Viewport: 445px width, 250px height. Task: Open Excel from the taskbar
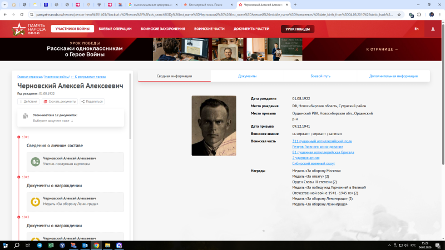(x=51, y=246)
